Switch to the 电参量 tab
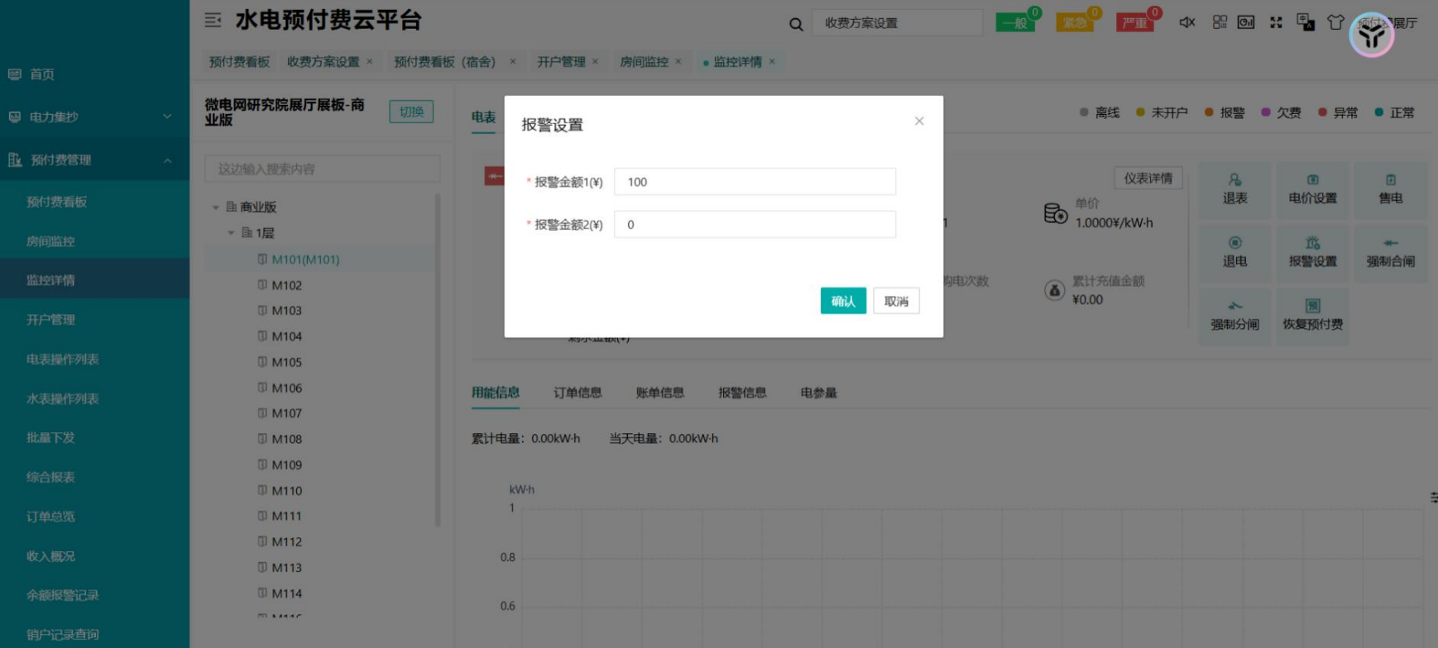 click(818, 393)
